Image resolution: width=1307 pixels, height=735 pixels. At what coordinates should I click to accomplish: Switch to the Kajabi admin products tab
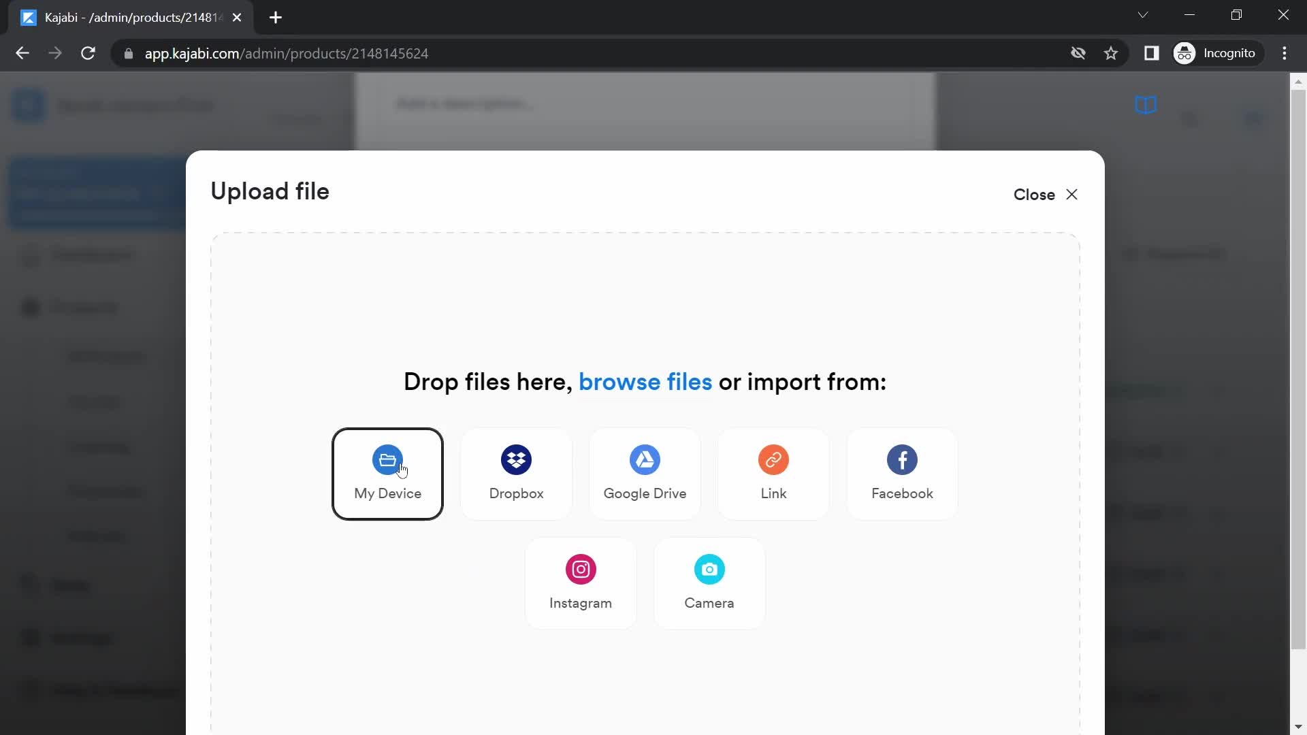click(129, 18)
